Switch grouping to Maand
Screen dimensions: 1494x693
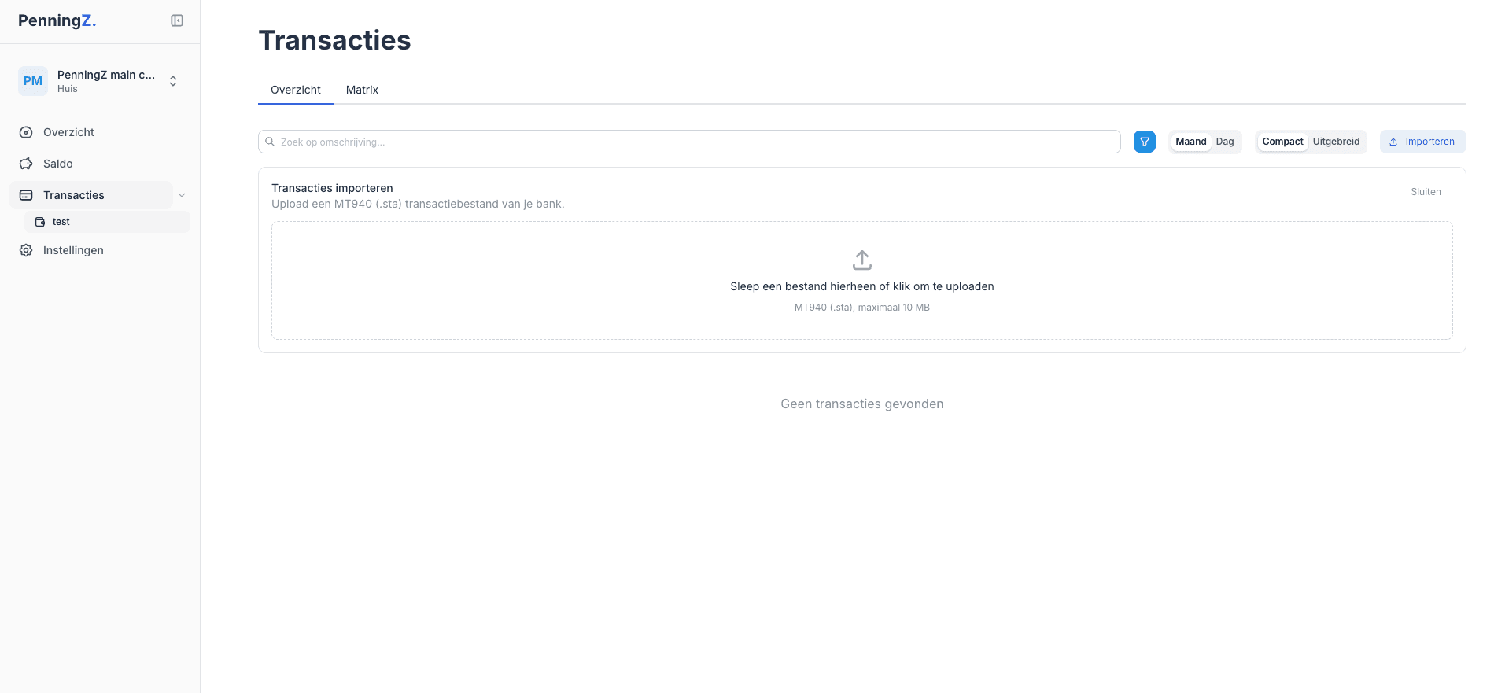point(1190,142)
